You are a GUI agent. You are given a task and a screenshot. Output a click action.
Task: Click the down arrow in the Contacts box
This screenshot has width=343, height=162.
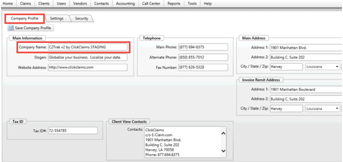(x=223, y=151)
